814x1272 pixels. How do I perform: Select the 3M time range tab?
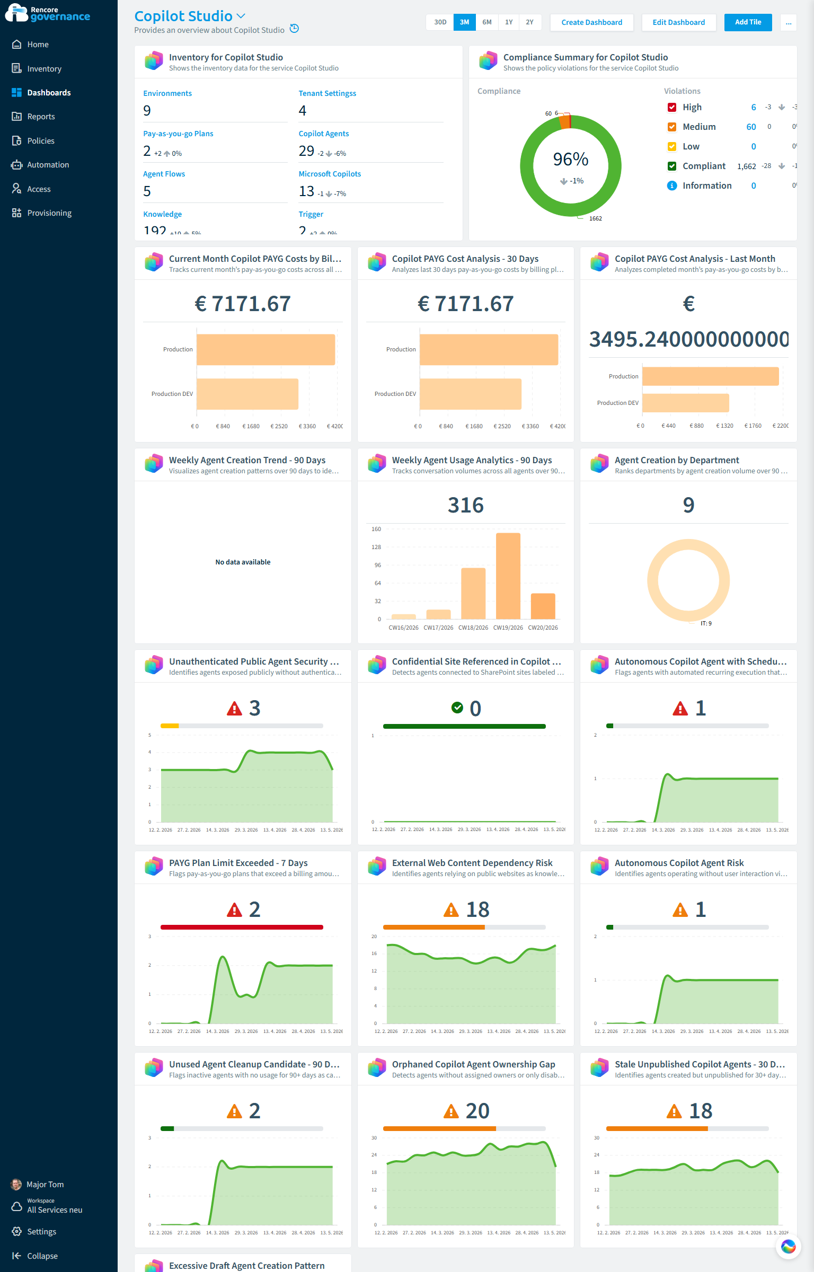tap(464, 22)
